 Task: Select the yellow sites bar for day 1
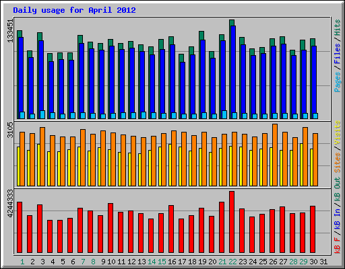[18, 166]
